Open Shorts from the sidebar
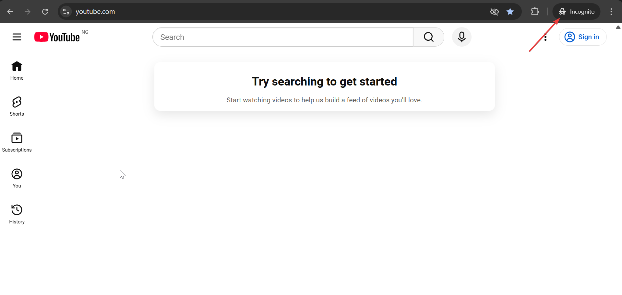This screenshot has height=295, width=622. 17,106
